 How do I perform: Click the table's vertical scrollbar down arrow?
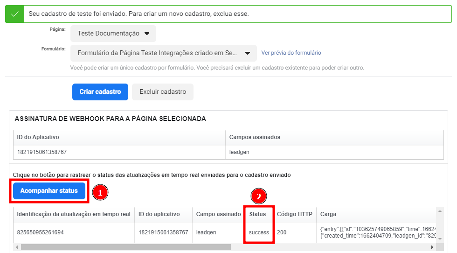coord(439,239)
